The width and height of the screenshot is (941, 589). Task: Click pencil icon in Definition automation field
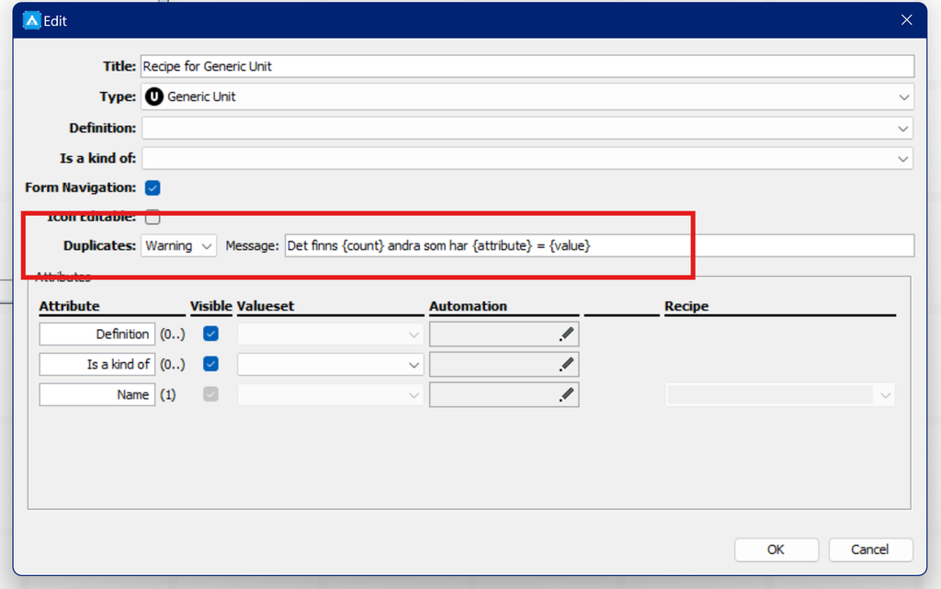tap(567, 334)
